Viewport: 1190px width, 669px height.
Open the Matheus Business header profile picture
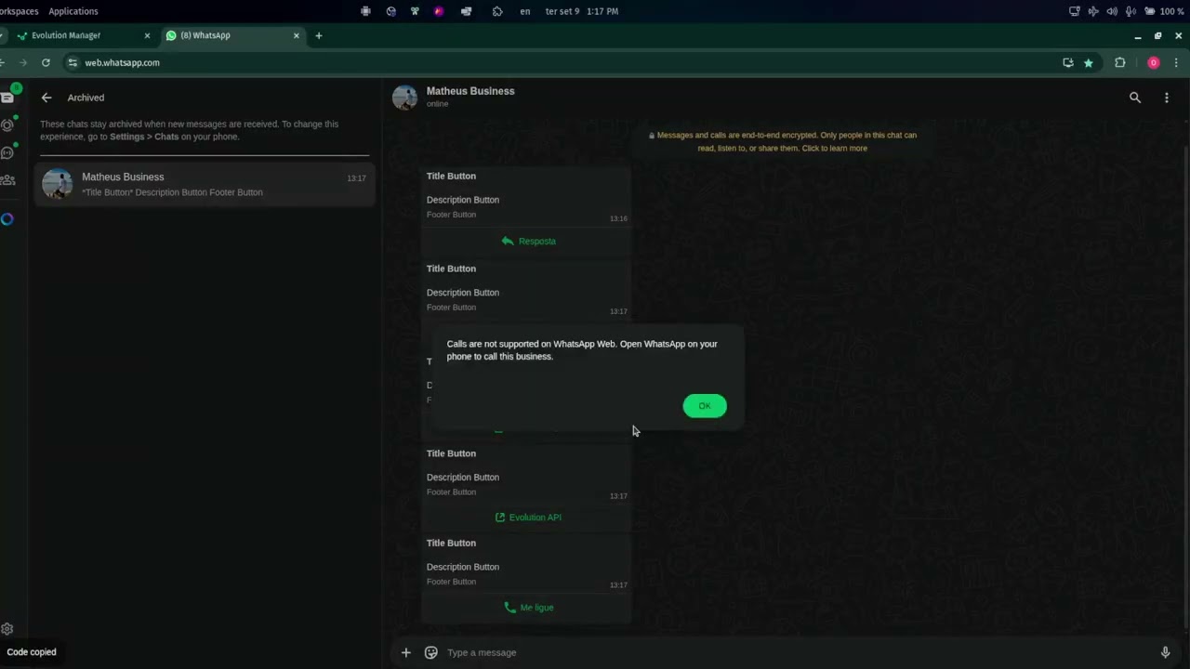[404, 97]
